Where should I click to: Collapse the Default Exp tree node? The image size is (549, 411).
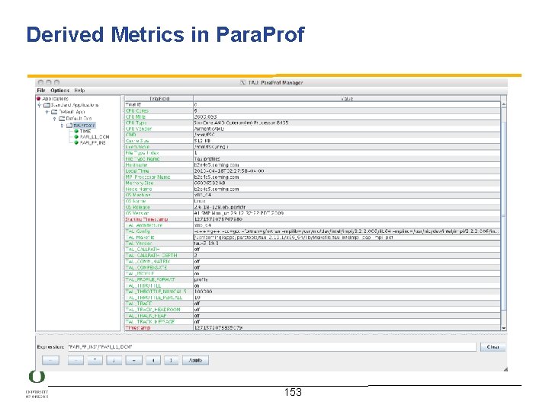(x=54, y=119)
